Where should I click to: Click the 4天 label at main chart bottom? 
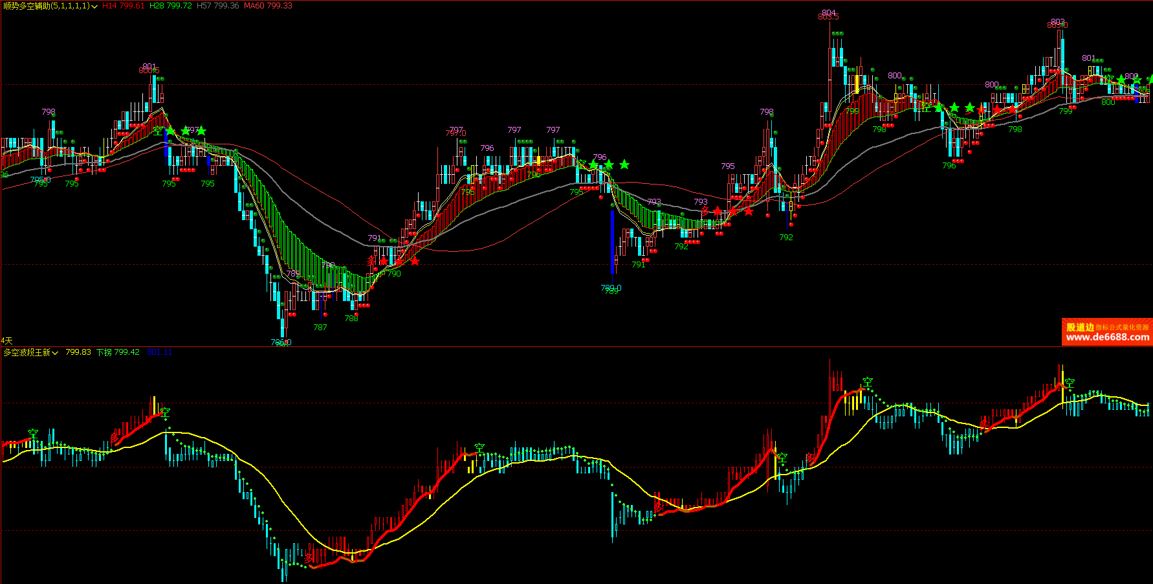coord(7,341)
